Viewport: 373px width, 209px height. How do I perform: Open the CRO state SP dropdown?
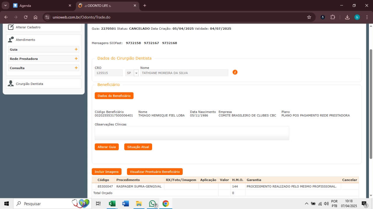point(136,73)
